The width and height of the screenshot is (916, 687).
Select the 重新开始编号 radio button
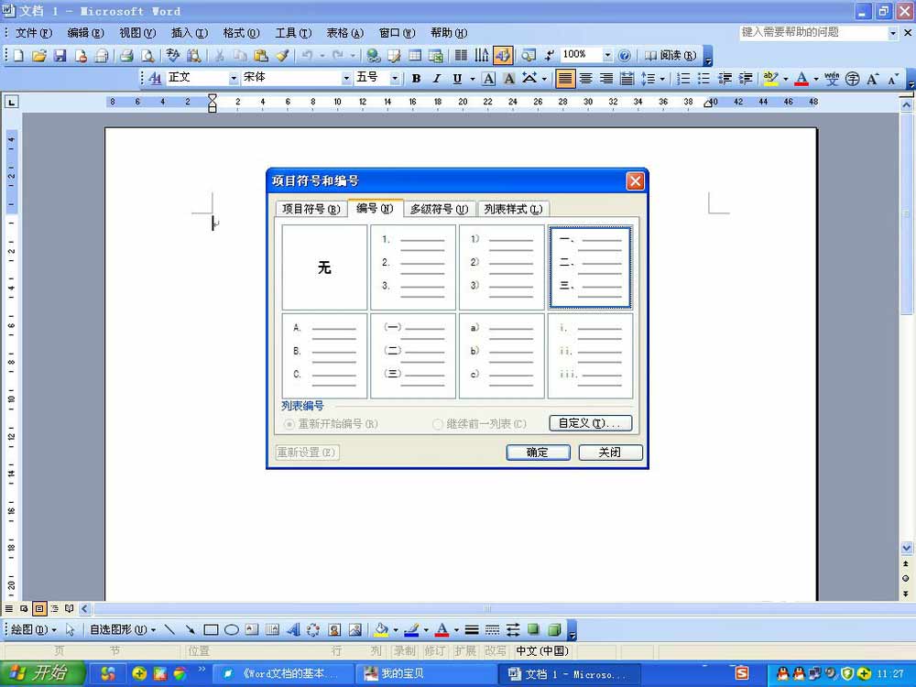(x=289, y=424)
